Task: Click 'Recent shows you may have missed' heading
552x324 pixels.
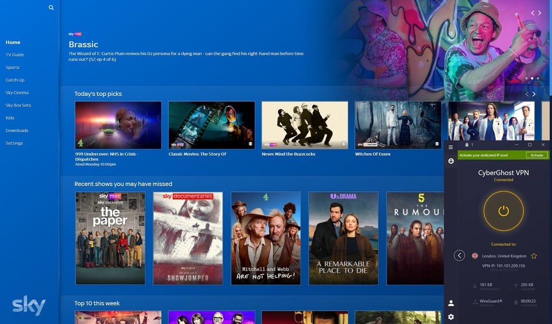Action: [123, 184]
